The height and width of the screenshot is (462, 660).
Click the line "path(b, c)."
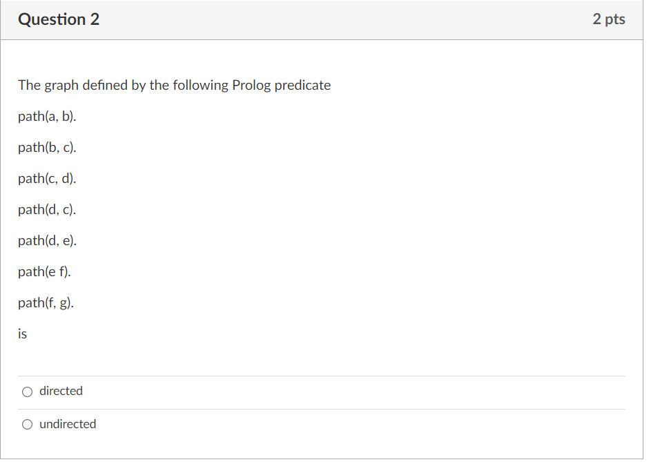(47, 147)
